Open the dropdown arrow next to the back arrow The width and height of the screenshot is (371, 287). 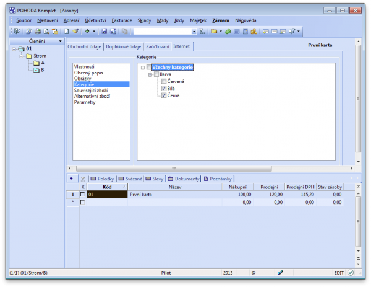(94, 31)
